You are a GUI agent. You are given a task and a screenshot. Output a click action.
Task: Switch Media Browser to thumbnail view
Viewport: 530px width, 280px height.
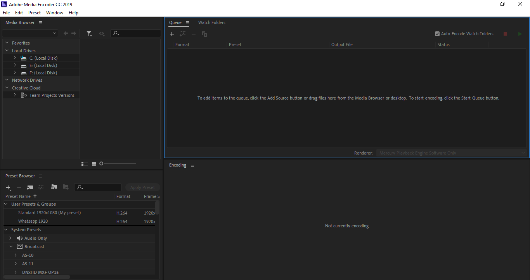pos(94,164)
